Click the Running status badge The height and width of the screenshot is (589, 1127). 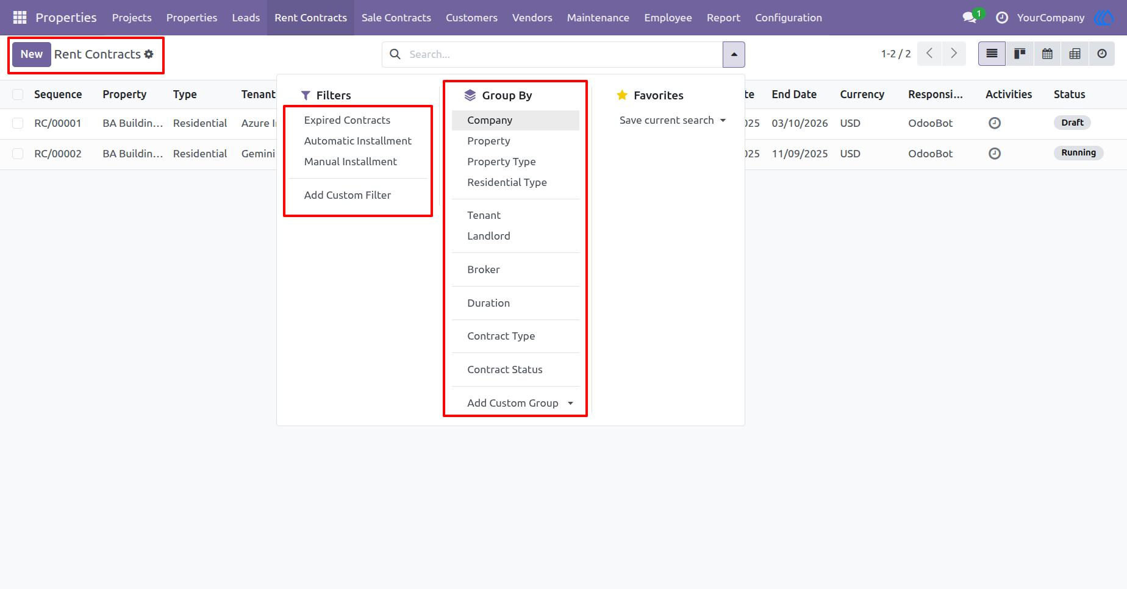coord(1078,153)
